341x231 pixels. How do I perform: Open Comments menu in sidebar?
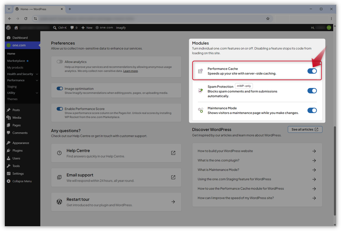pyautogui.click(x=22, y=133)
